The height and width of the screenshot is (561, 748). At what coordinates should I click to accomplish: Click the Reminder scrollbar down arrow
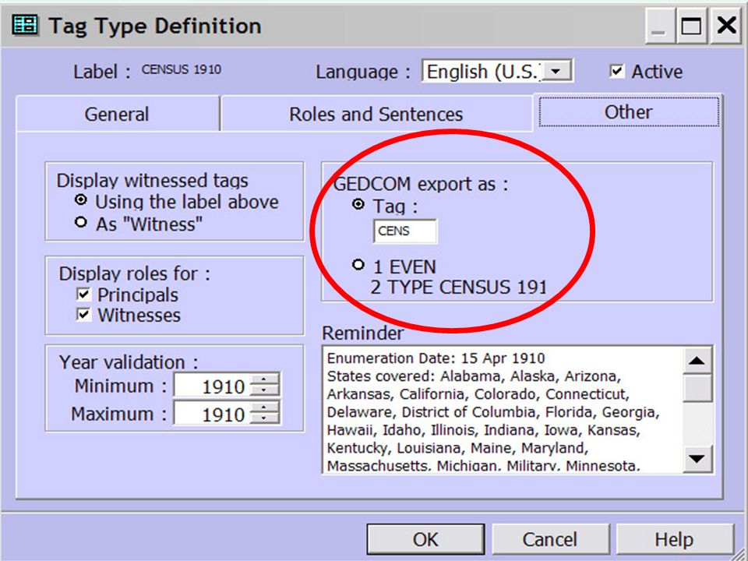point(697,459)
